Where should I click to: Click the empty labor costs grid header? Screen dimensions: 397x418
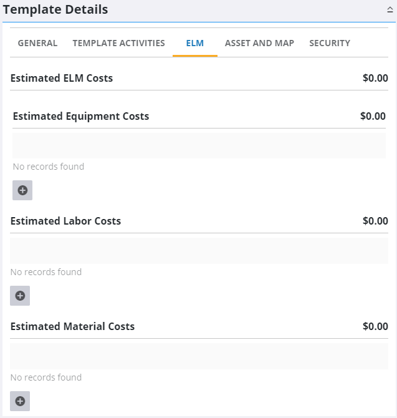coord(199,251)
